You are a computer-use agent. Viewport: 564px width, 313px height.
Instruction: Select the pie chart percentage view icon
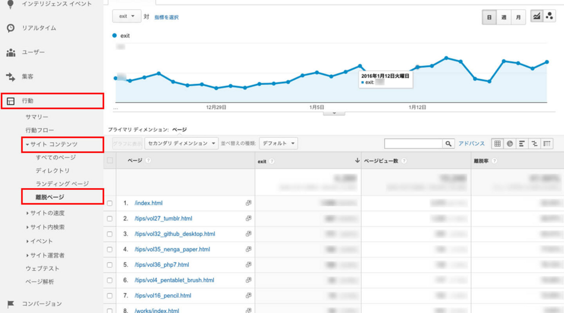[x=509, y=144]
